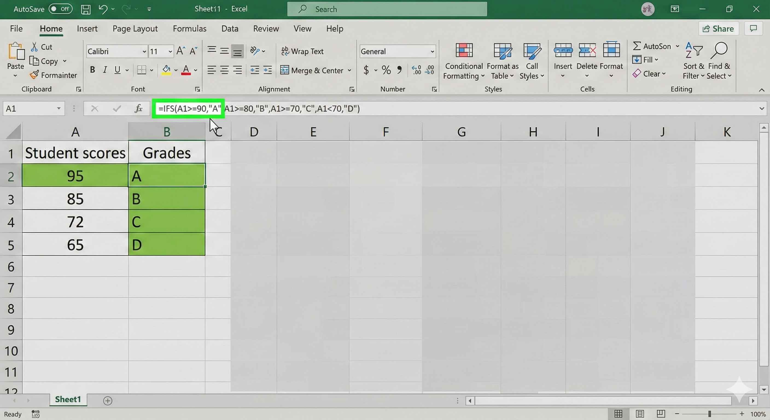Click the Save floppy disk icon
Viewport: 770px width, 420px height.
point(86,9)
